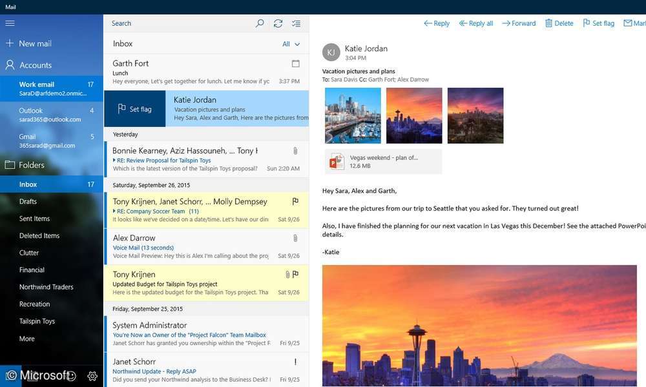Viewport: 646px width, 387px height.
Task: Click the feedback smiley icon
Action: pos(71,376)
